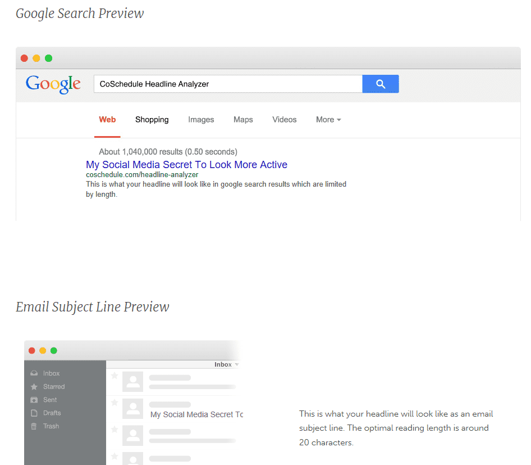Open the Drafts folder label
Screen dimensions: 531x465
point(52,413)
